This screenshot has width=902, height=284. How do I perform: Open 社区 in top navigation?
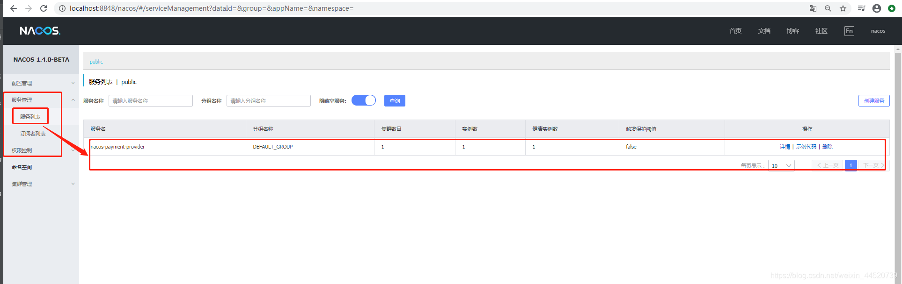click(821, 31)
